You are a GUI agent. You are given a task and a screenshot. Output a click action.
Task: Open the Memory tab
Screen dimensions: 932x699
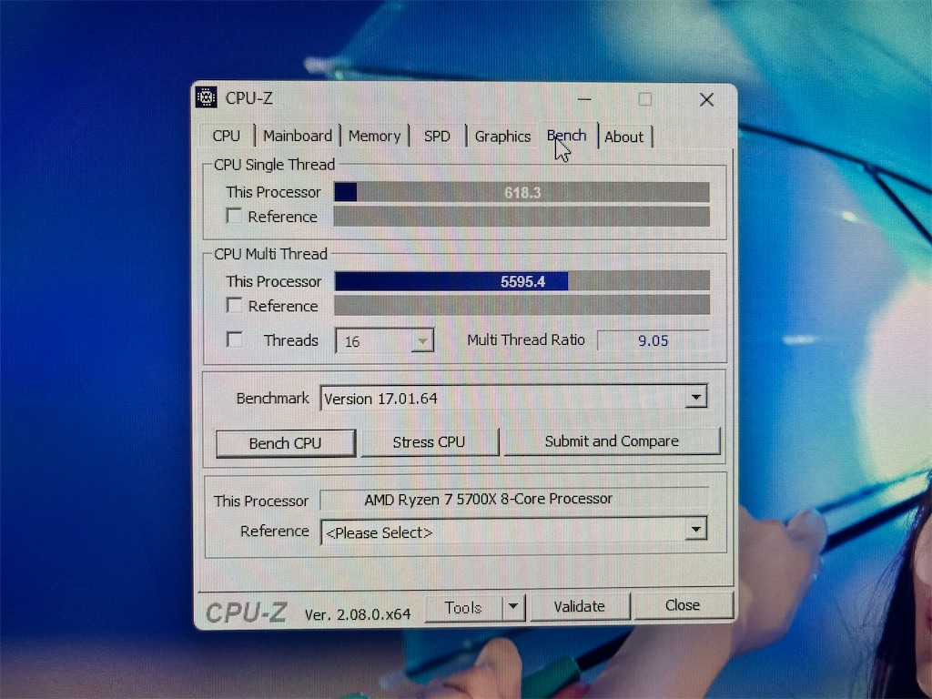coord(374,137)
